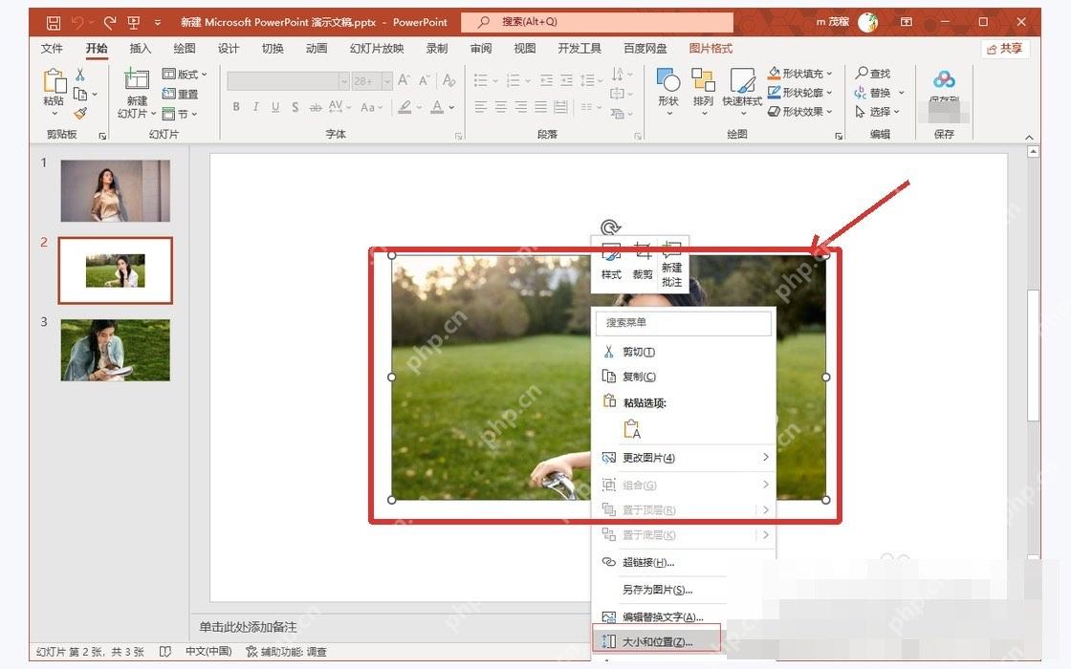Switch to the Design (设计) tab
The height and width of the screenshot is (669, 1071).
pos(229,49)
